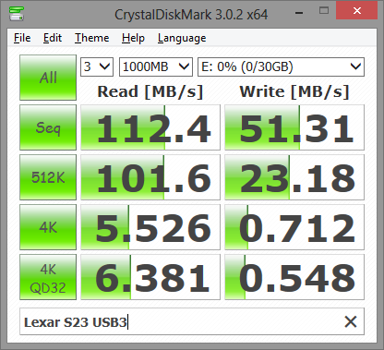The image size is (384, 350).
Task: Open the Theme menu
Action: point(91,38)
